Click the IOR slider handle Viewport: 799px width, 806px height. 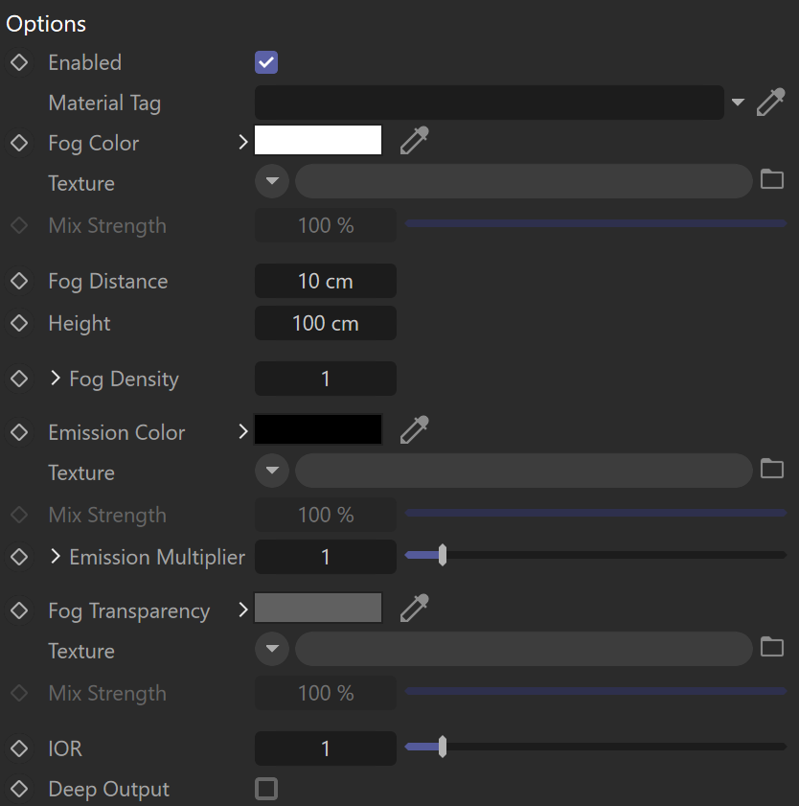(443, 747)
